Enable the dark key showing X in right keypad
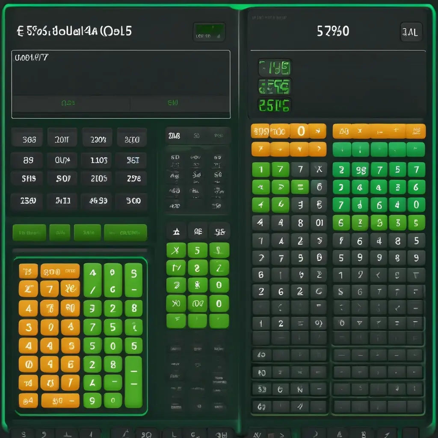This screenshot has height=438, width=438. (319, 169)
